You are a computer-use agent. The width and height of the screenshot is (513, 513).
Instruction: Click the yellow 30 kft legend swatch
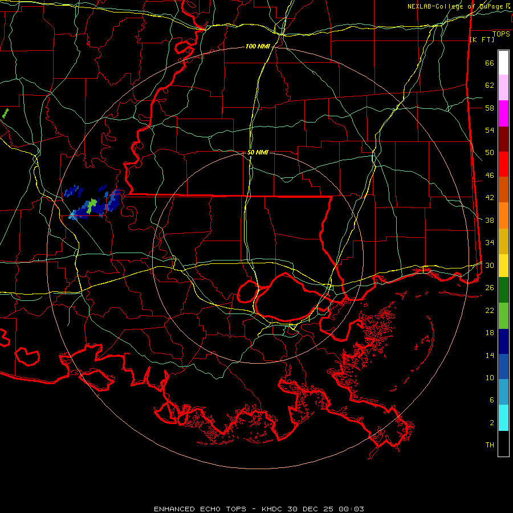point(503,265)
